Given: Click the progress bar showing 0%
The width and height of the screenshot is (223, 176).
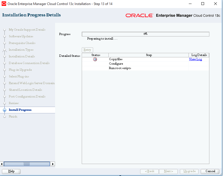Looking at the screenshot, I should tap(145, 34).
